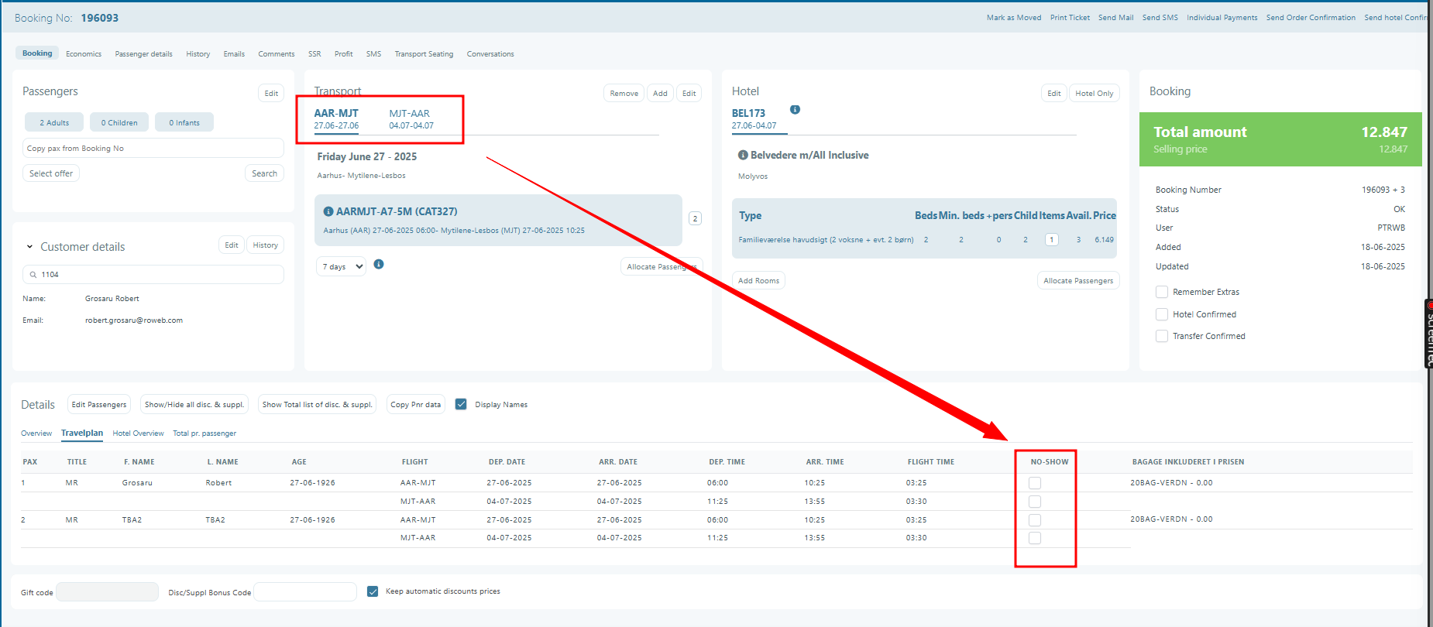Viewport: 1433px width, 627px height.
Task: Open the 2 Adults passenger selector
Action: [x=54, y=122]
